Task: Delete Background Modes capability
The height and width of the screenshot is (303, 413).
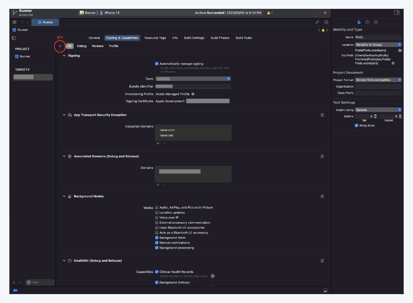Action: point(322,196)
